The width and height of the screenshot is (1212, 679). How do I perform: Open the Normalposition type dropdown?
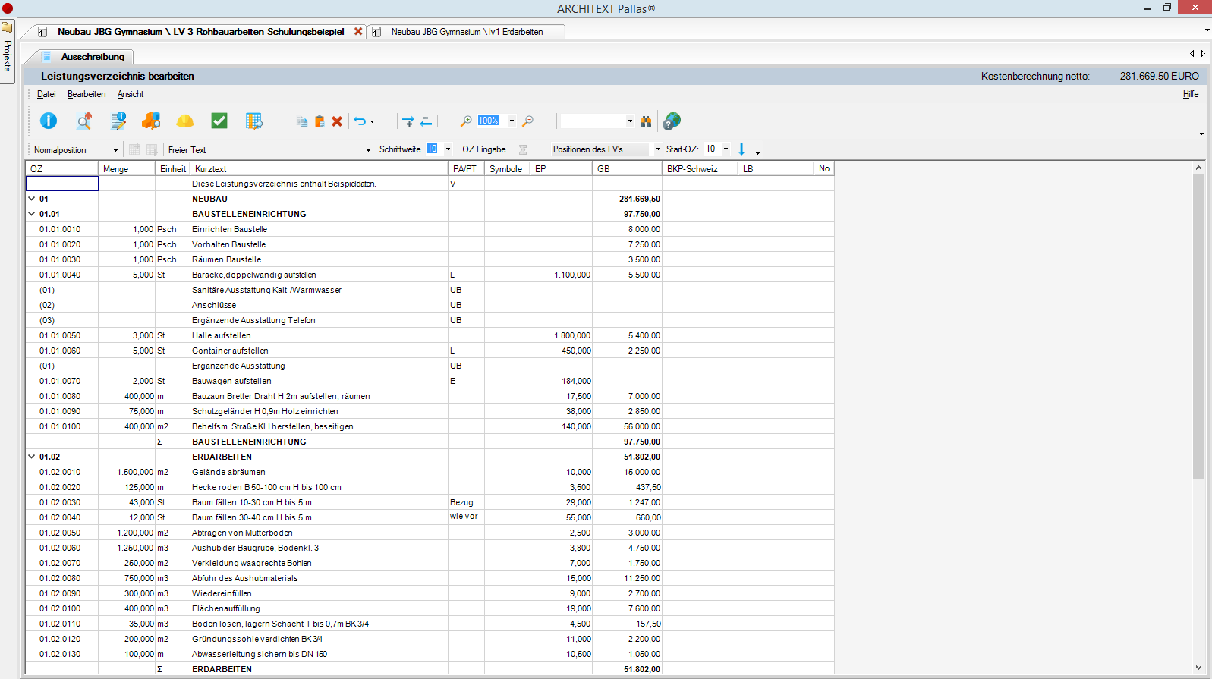click(115, 150)
